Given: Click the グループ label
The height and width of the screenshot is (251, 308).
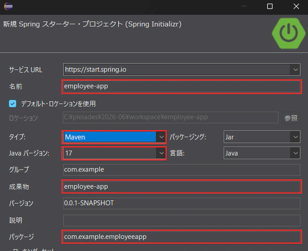Looking at the screenshot, I should (19, 169).
